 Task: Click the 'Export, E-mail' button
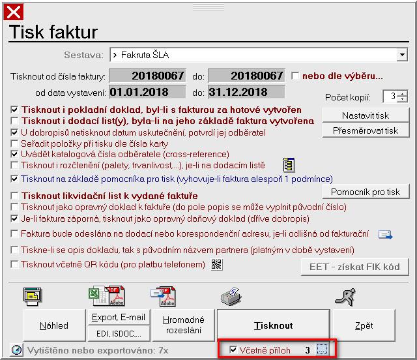pyautogui.click(x=119, y=317)
